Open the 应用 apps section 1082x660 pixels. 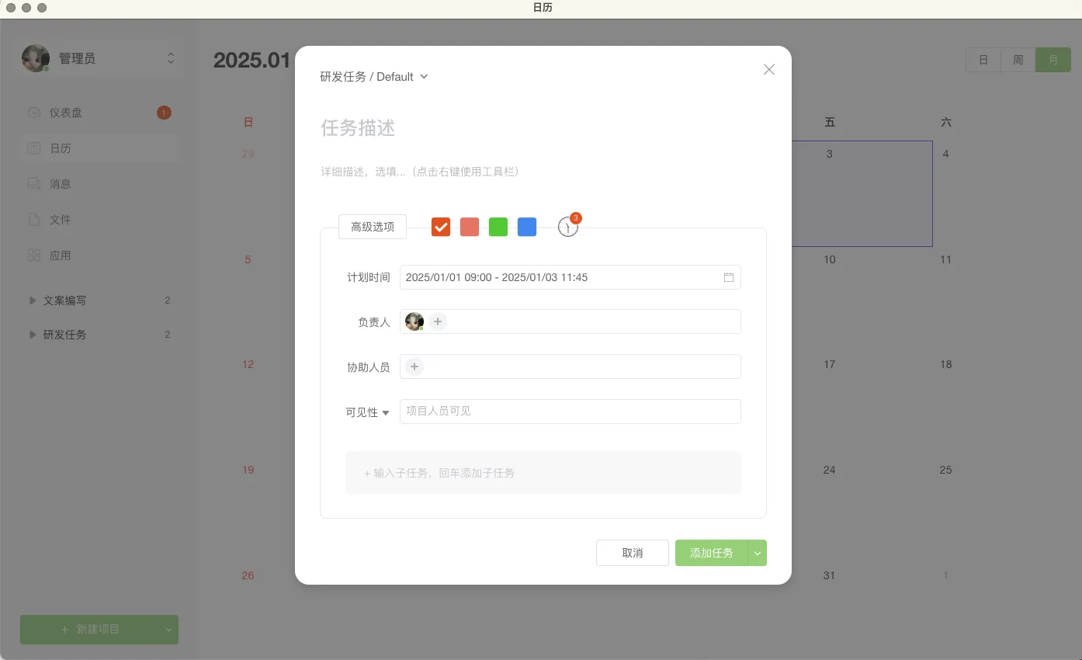tap(62, 255)
